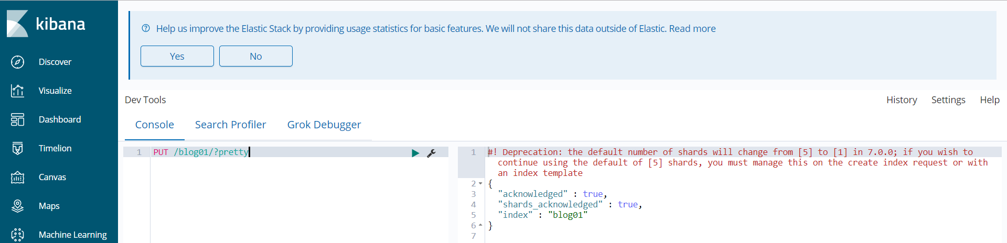Image resolution: width=1007 pixels, height=243 pixels.
Task: Switch to the Search Profiler tab
Action: 231,125
